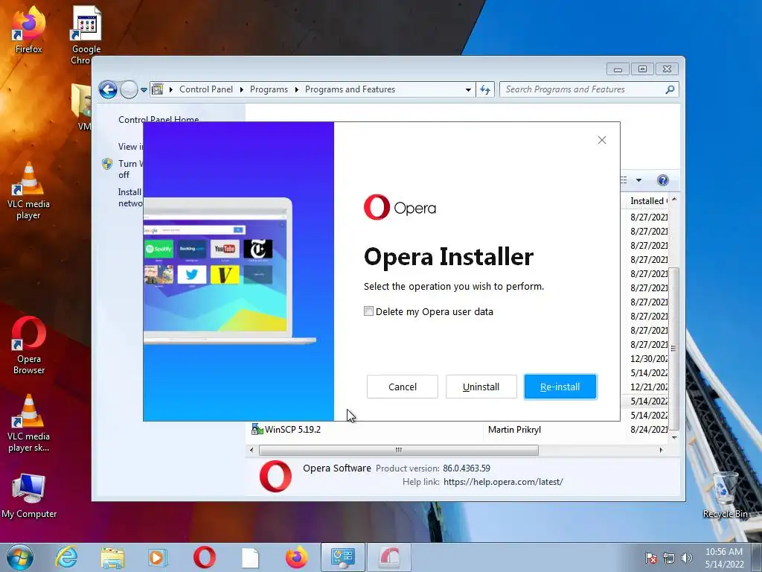762x572 pixels.
Task: Expand the arrow after Control Panel breadcrumb
Action: [242, 89]
